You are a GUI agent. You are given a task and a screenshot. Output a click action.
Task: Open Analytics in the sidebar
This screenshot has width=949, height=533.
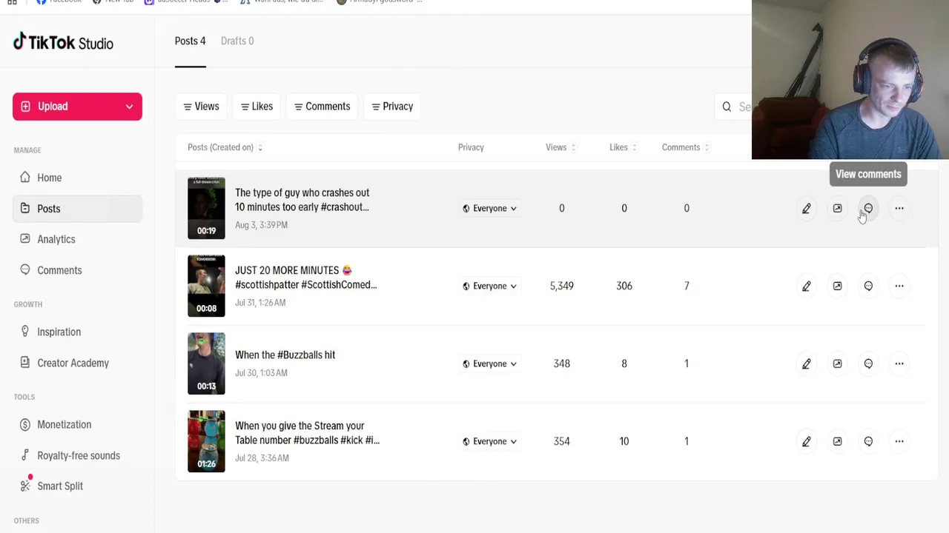pyautogui.click(x=77, y=239)
